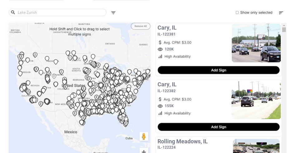Image resolution: width=287 pixels, height=153 pixels.
Task: Click the Cary, IL IL-122381 listing title
Action: coord(167,28)
